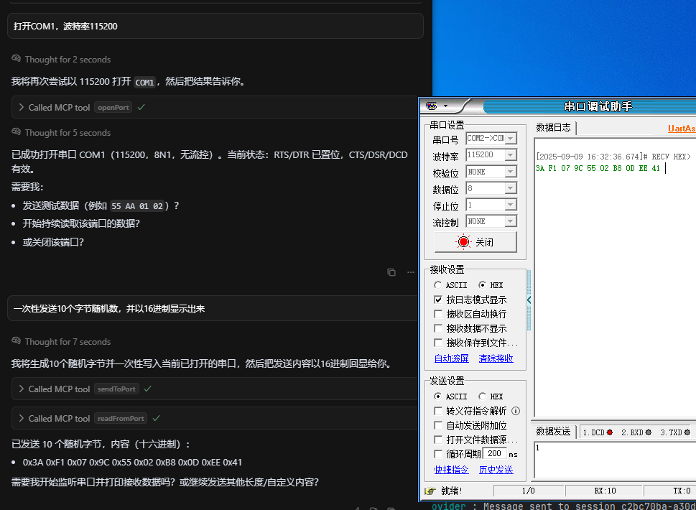Open the 校验位 parity dropdown
The image size is (696, 510).
(511, 172)
